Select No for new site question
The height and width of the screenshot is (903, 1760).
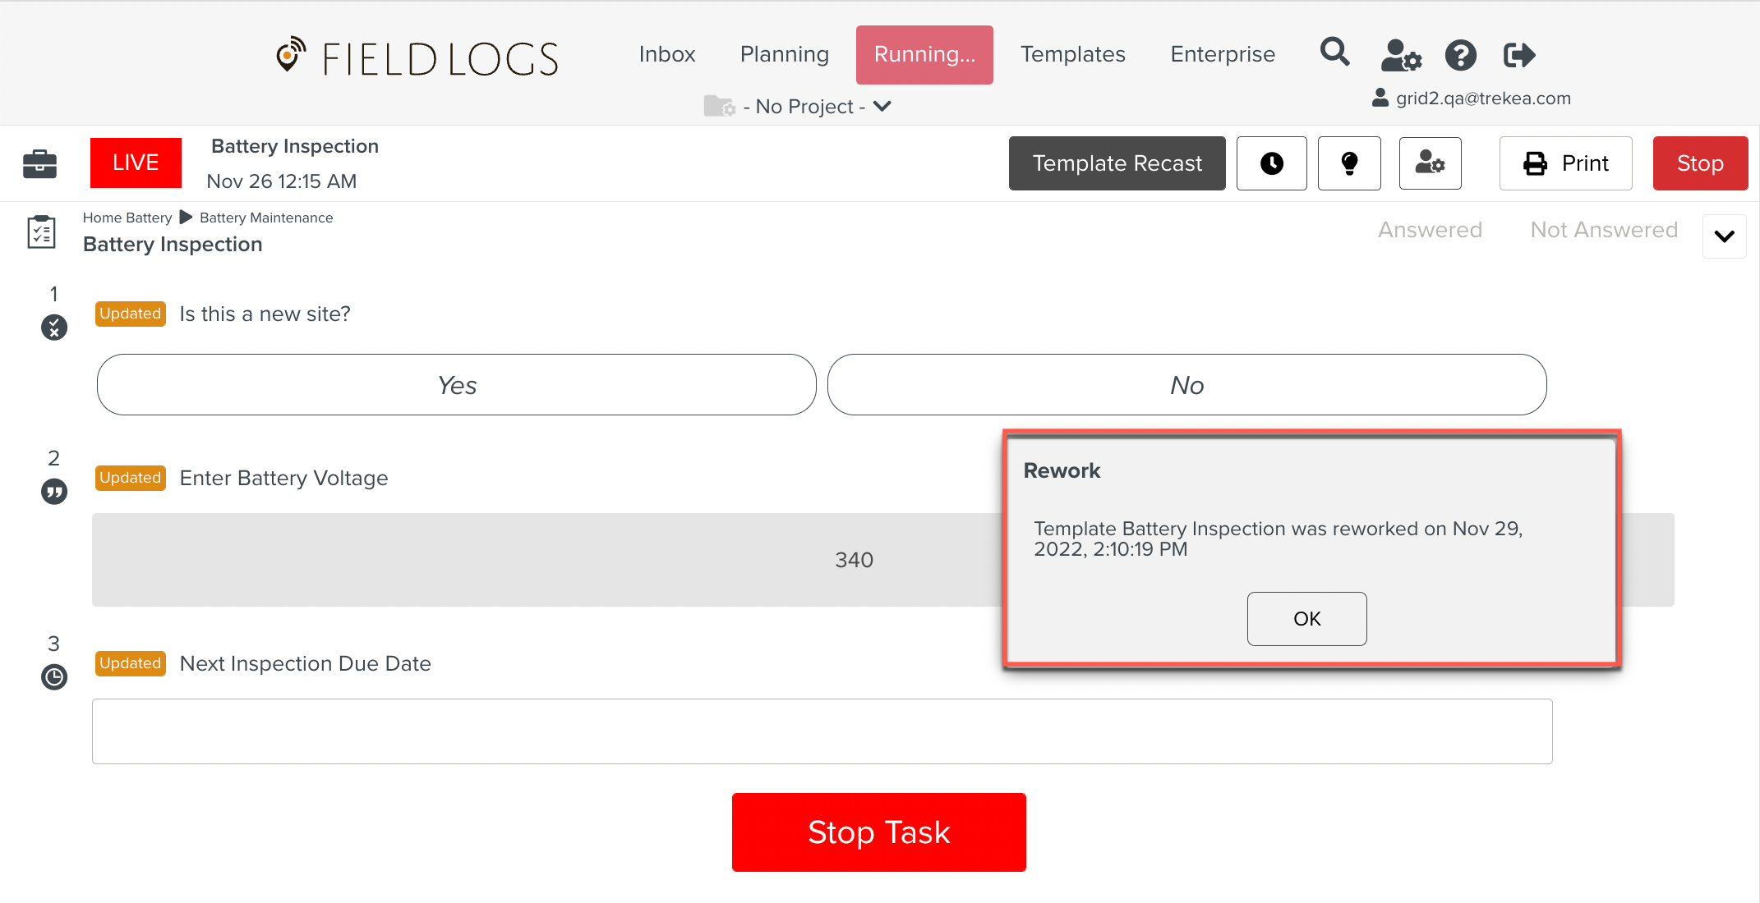1186,385
